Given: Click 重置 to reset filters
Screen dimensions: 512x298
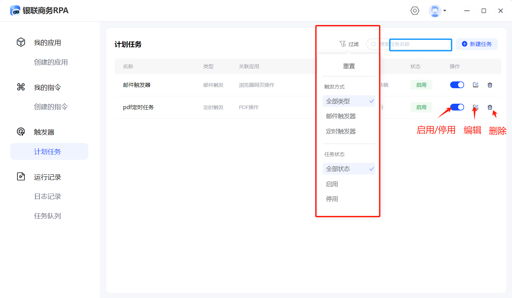Looking at the screenshot, I should [x=349, y=66].
